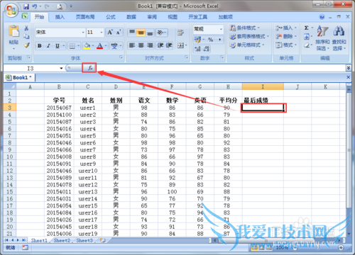The width and height of the screenshot is (355, 255).
Task: Open the Office button menu
Action: 11,10
